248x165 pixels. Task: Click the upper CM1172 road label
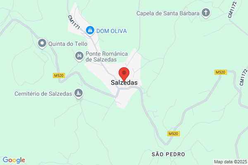click(x=232, y=9)
